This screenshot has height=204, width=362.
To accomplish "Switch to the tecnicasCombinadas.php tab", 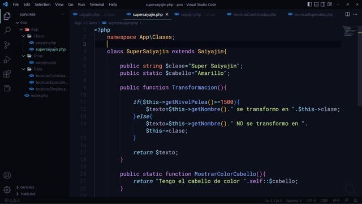I will [x=255, y=14].
